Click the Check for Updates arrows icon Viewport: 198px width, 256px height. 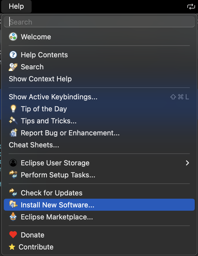click(x=13, y=193)
